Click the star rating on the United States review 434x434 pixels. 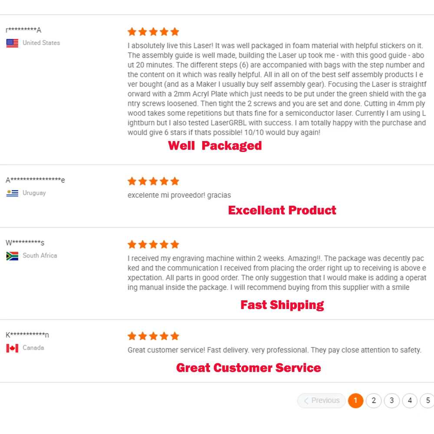[x=153, y=32]
